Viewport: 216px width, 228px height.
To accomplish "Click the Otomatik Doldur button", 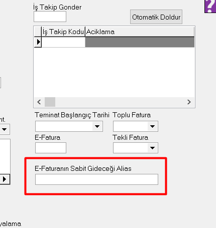I will (x=156, y=17).
